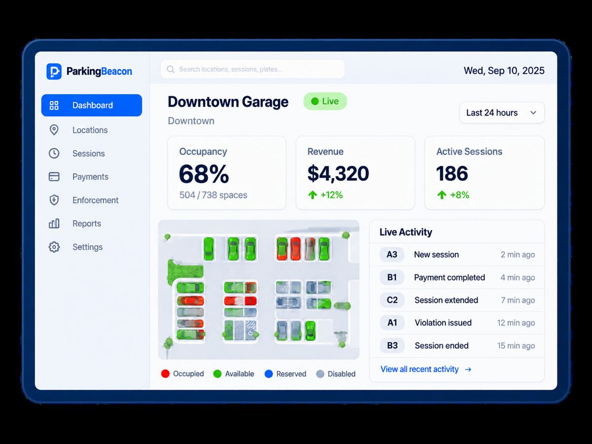The width and height of the screenshot is (592, 444).
Task: Click the 'Downtown Garage' heading
Action: pyautogui.click(x=228, y=102)
